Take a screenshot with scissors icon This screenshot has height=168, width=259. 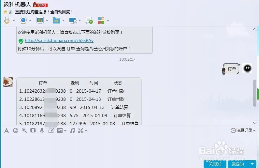[81, 130]
